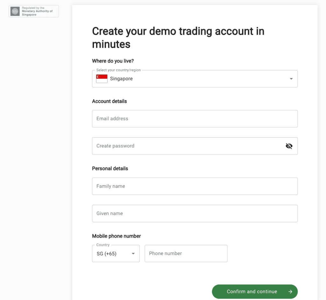Click the Singapore flag icon
326x300 pixels.
102,79
